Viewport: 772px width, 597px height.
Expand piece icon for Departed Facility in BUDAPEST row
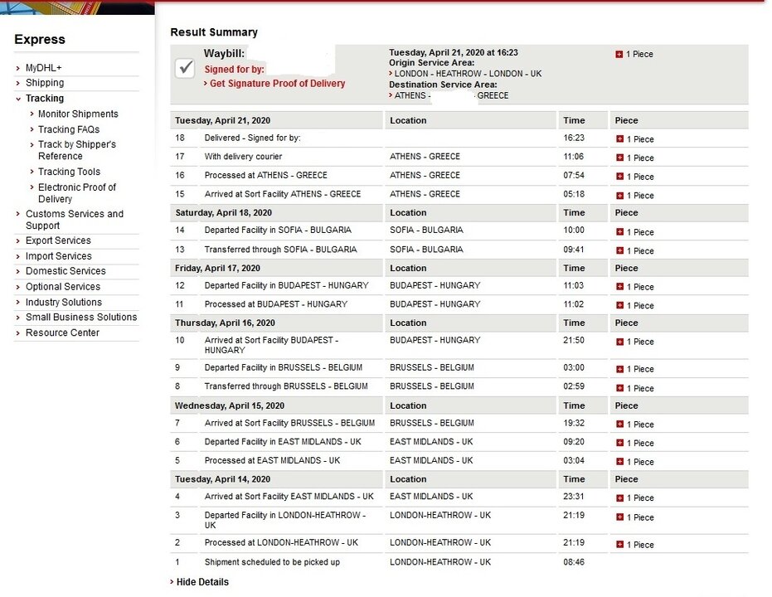coord(620,286)
